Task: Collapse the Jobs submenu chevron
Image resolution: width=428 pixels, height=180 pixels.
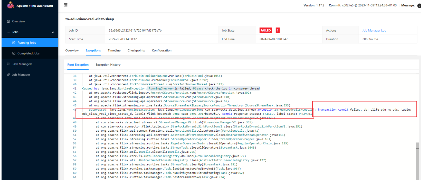Action: point(53,32)
